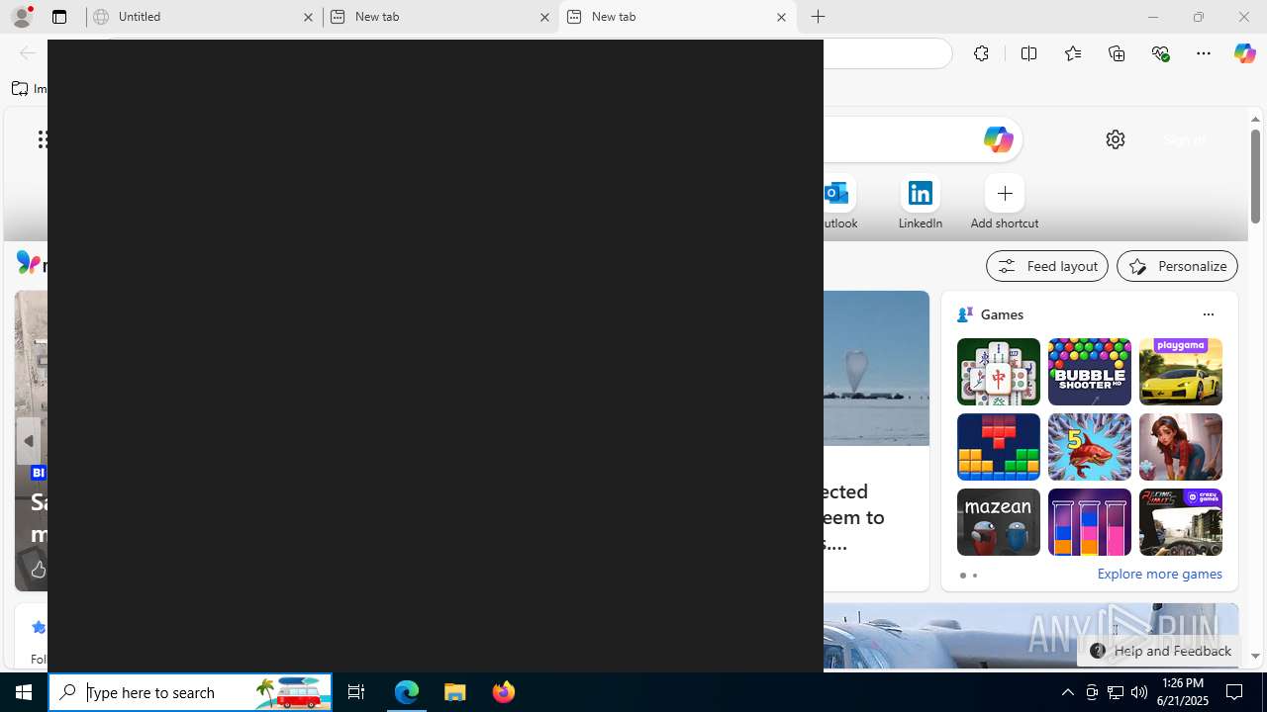Open the Favorites star icon
Screen dimensions: 1267x712
1072,53
